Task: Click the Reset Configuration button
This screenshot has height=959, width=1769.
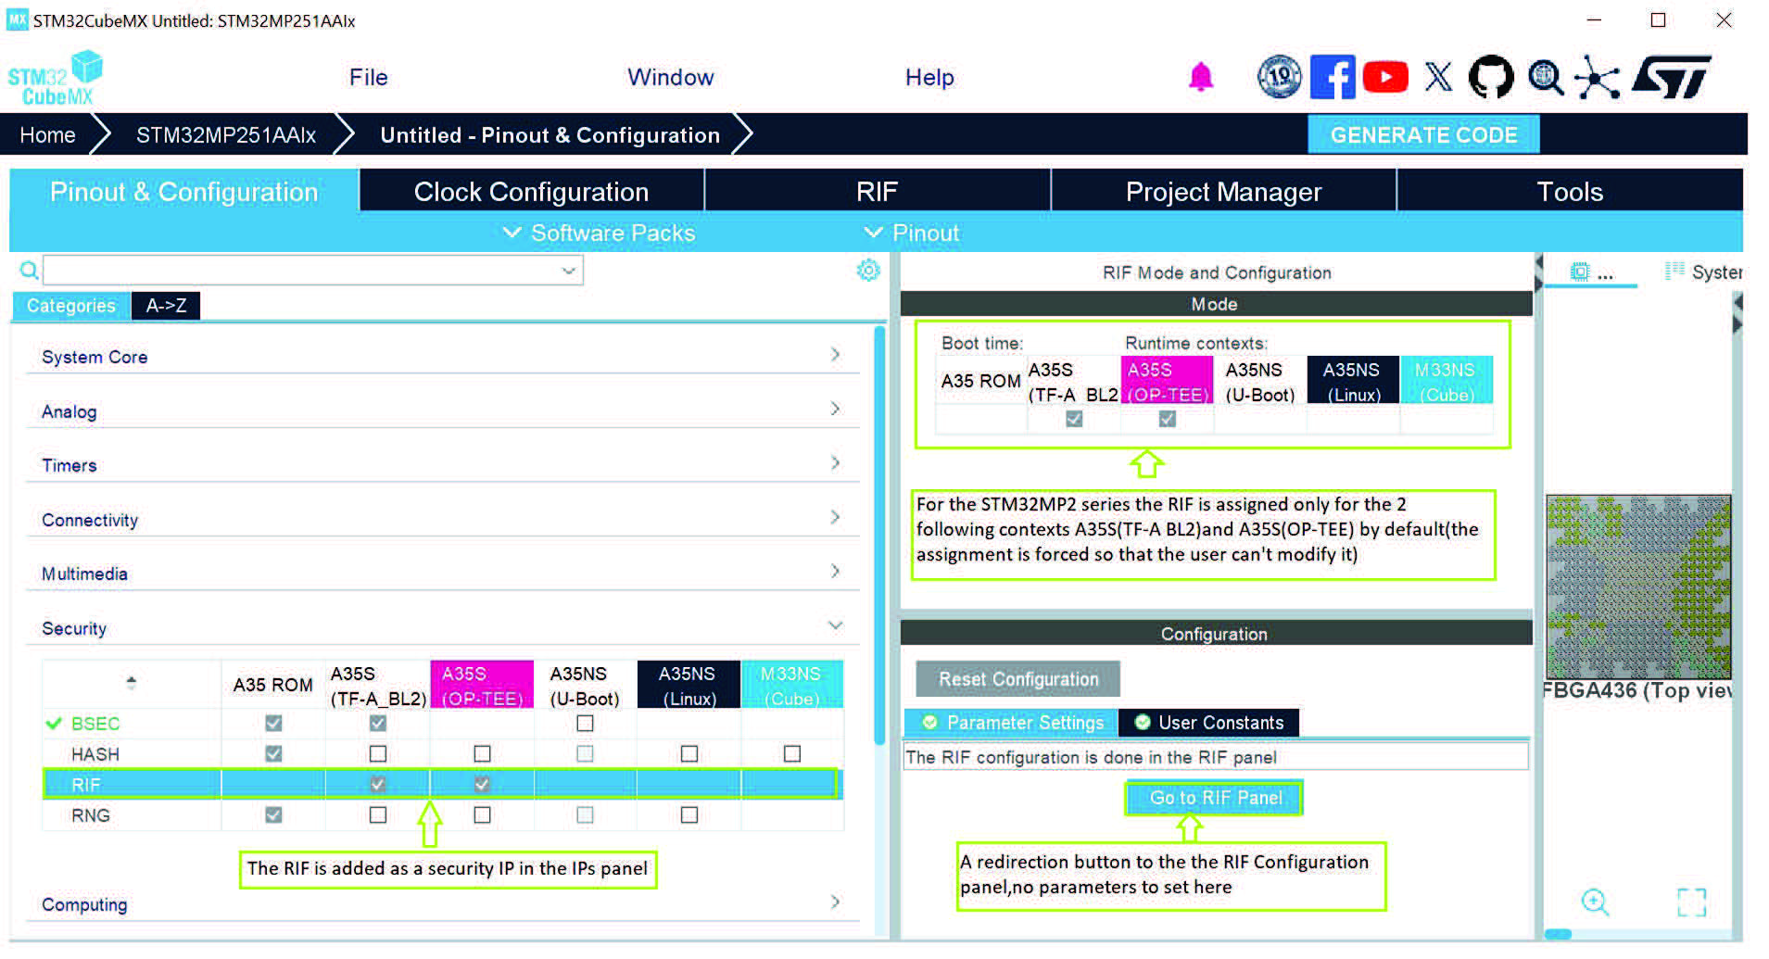Action: tap(1018, 679)
